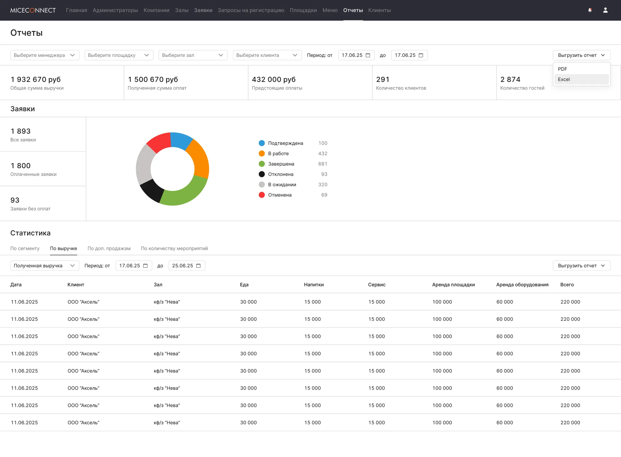Open calendar icon in top period start date
The width and height of the screenshot is (621, 457).
[368, 55]
